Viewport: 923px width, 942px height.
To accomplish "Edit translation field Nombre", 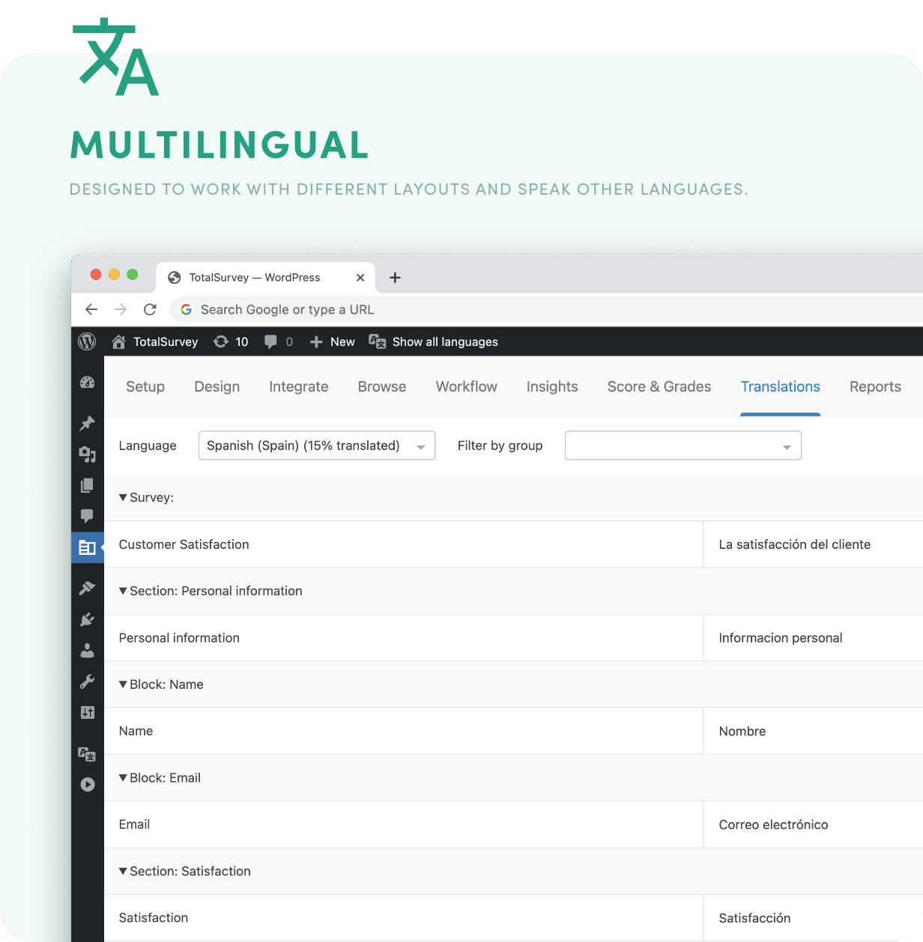I will pos(814,731).
